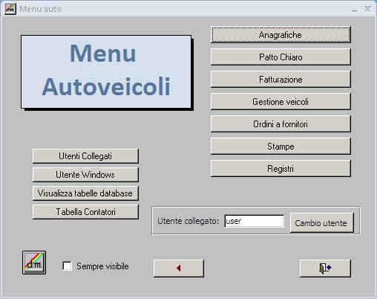Open Ordini a fornitori

(x=281, y=124)
